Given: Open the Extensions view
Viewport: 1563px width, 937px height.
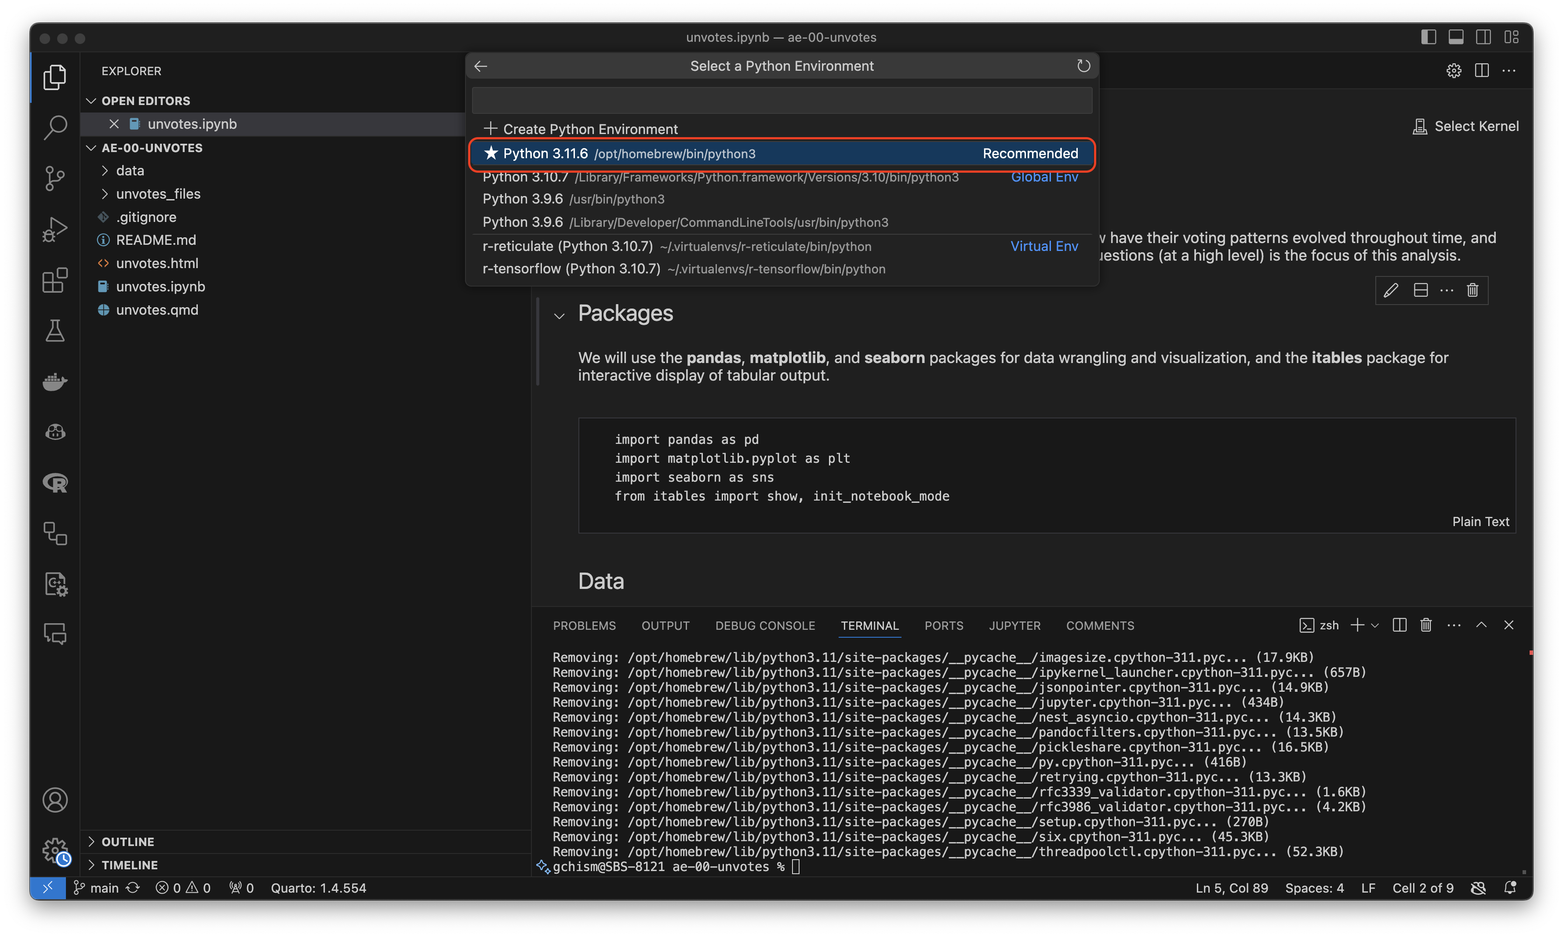Looking at the screenshot, I should click(55, 280).
